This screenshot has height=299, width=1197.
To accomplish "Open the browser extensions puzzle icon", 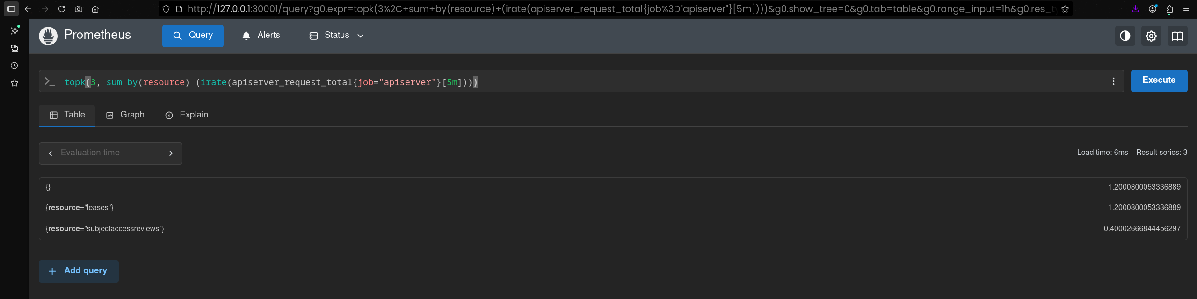I will pyautogui.click(x=1169, y=9).
